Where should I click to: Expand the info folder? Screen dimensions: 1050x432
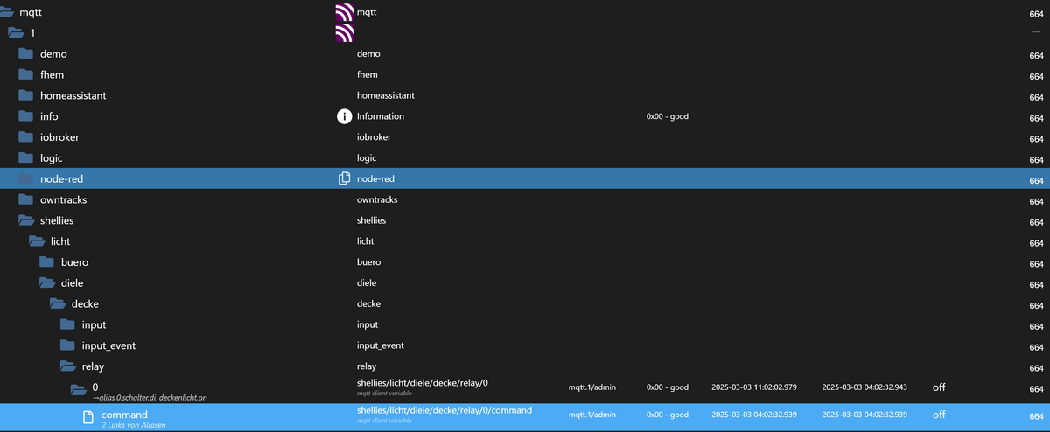[x=24, y=116]
